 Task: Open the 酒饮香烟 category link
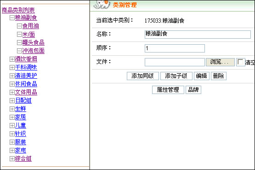[26, 59]
